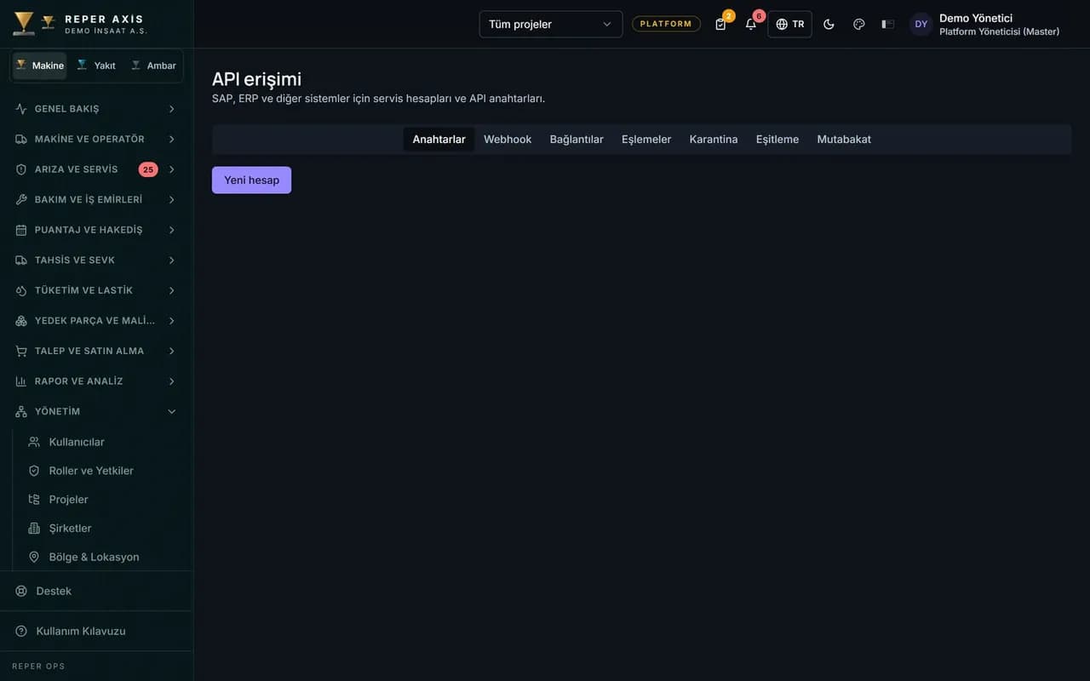This screenshot has width=1090, height=681.
Task: Toggle sidebar layout icon in header
Action: [x=888, y=24]
